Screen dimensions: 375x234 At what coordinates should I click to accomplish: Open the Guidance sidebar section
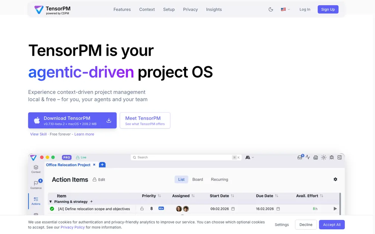point(36,185)
